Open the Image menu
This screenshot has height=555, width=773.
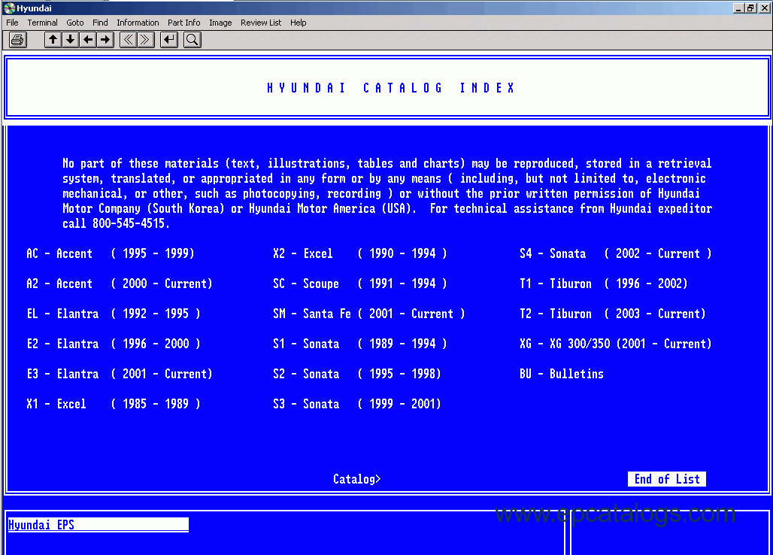coord(220,23)
